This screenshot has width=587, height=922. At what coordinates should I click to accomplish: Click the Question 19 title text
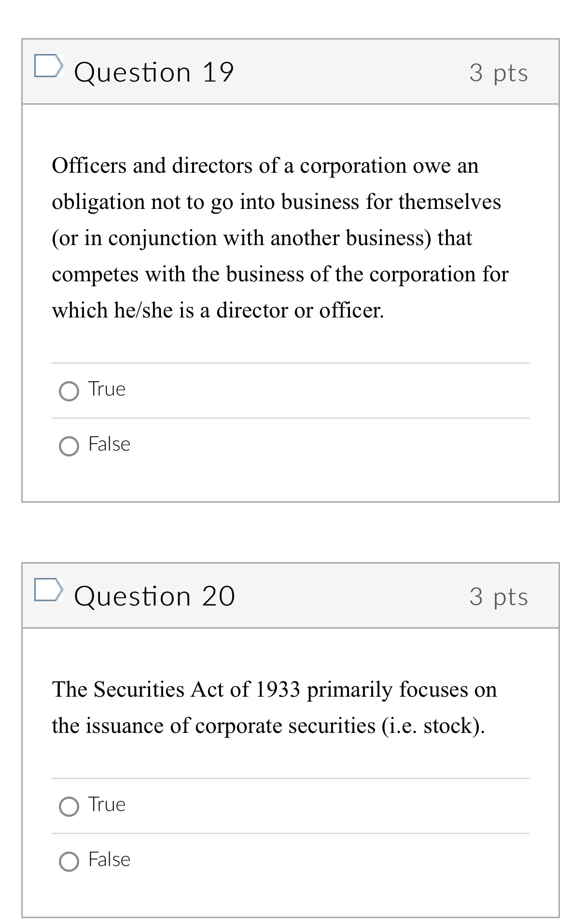154,71
